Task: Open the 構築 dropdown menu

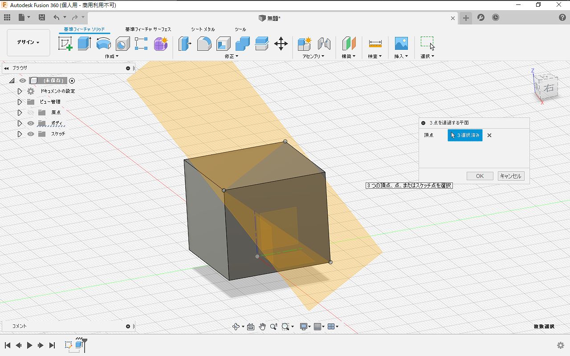Action: pyautogui.click(x=349, y=57)
